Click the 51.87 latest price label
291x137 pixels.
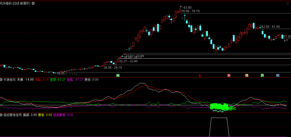tap(287, 37)
